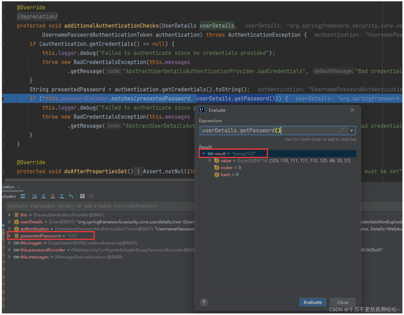
Task: Click the glasses watch icon beside 'result'
Action: click(210, 153)
